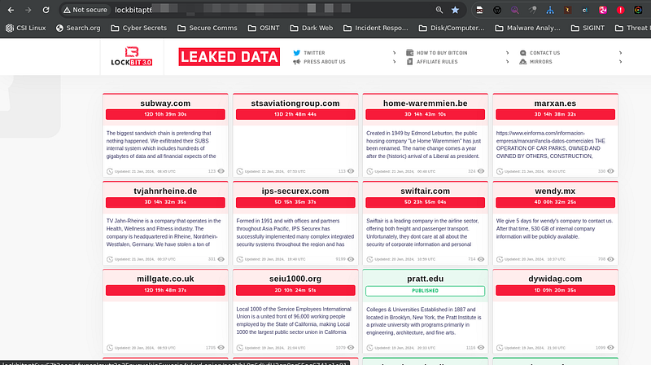Open the seiu1000.org card title
This screenshot has height=365, width=651.
tap(295, 279)
